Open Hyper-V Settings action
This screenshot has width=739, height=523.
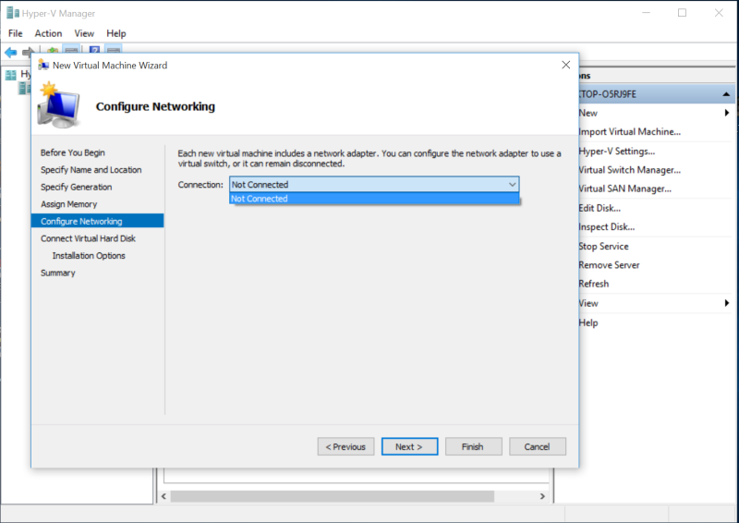pos(617,151)
